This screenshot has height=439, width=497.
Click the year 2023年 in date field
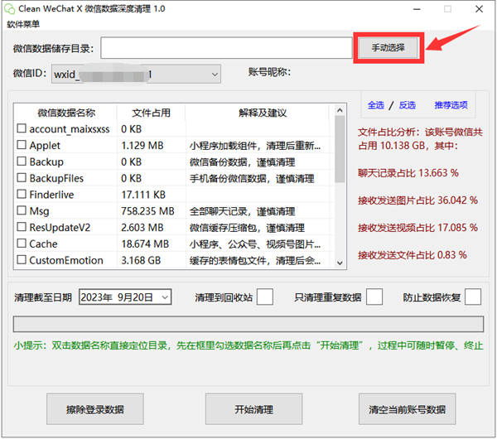[x=97, y=297]
